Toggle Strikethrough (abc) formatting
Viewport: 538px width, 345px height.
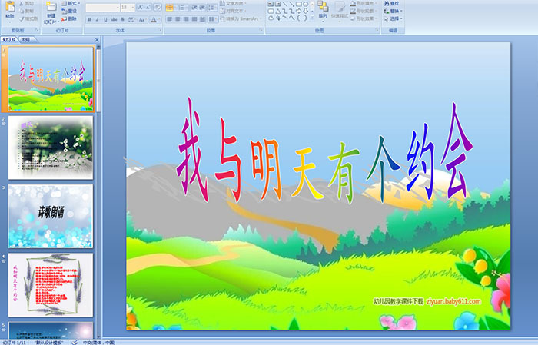(x=115, y=19)
